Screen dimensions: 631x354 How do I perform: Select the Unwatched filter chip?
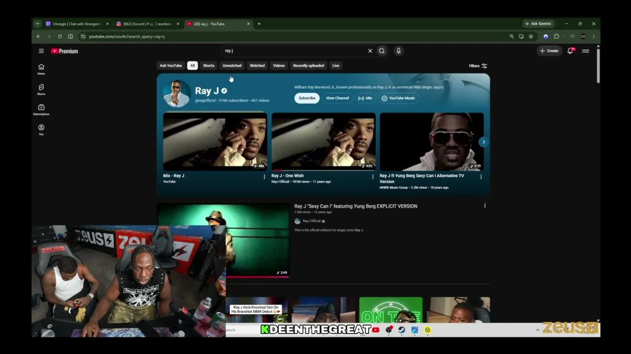pos(232,65)
